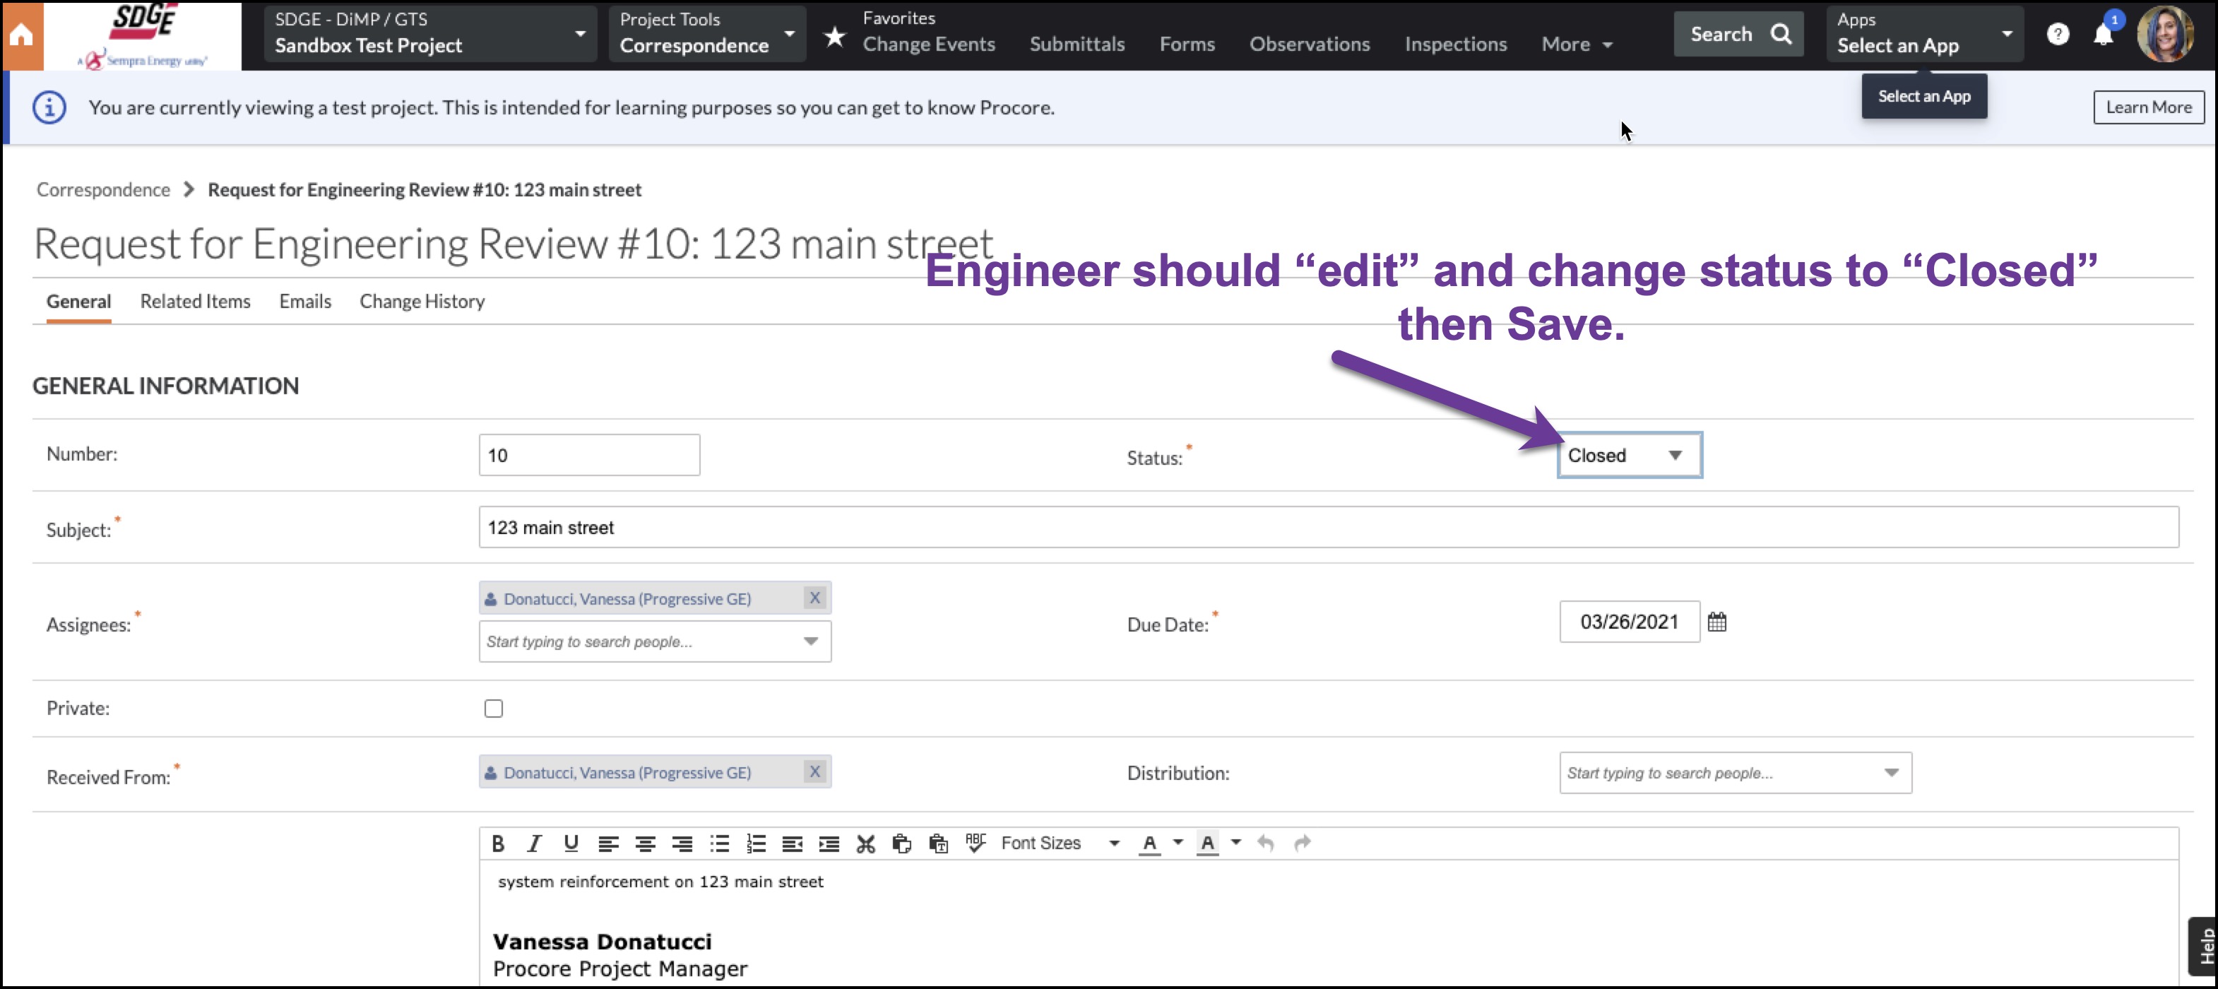Open the help question mark icon
The image size is (2218, 989).
pyautogui.click(x=2057, y=35)
